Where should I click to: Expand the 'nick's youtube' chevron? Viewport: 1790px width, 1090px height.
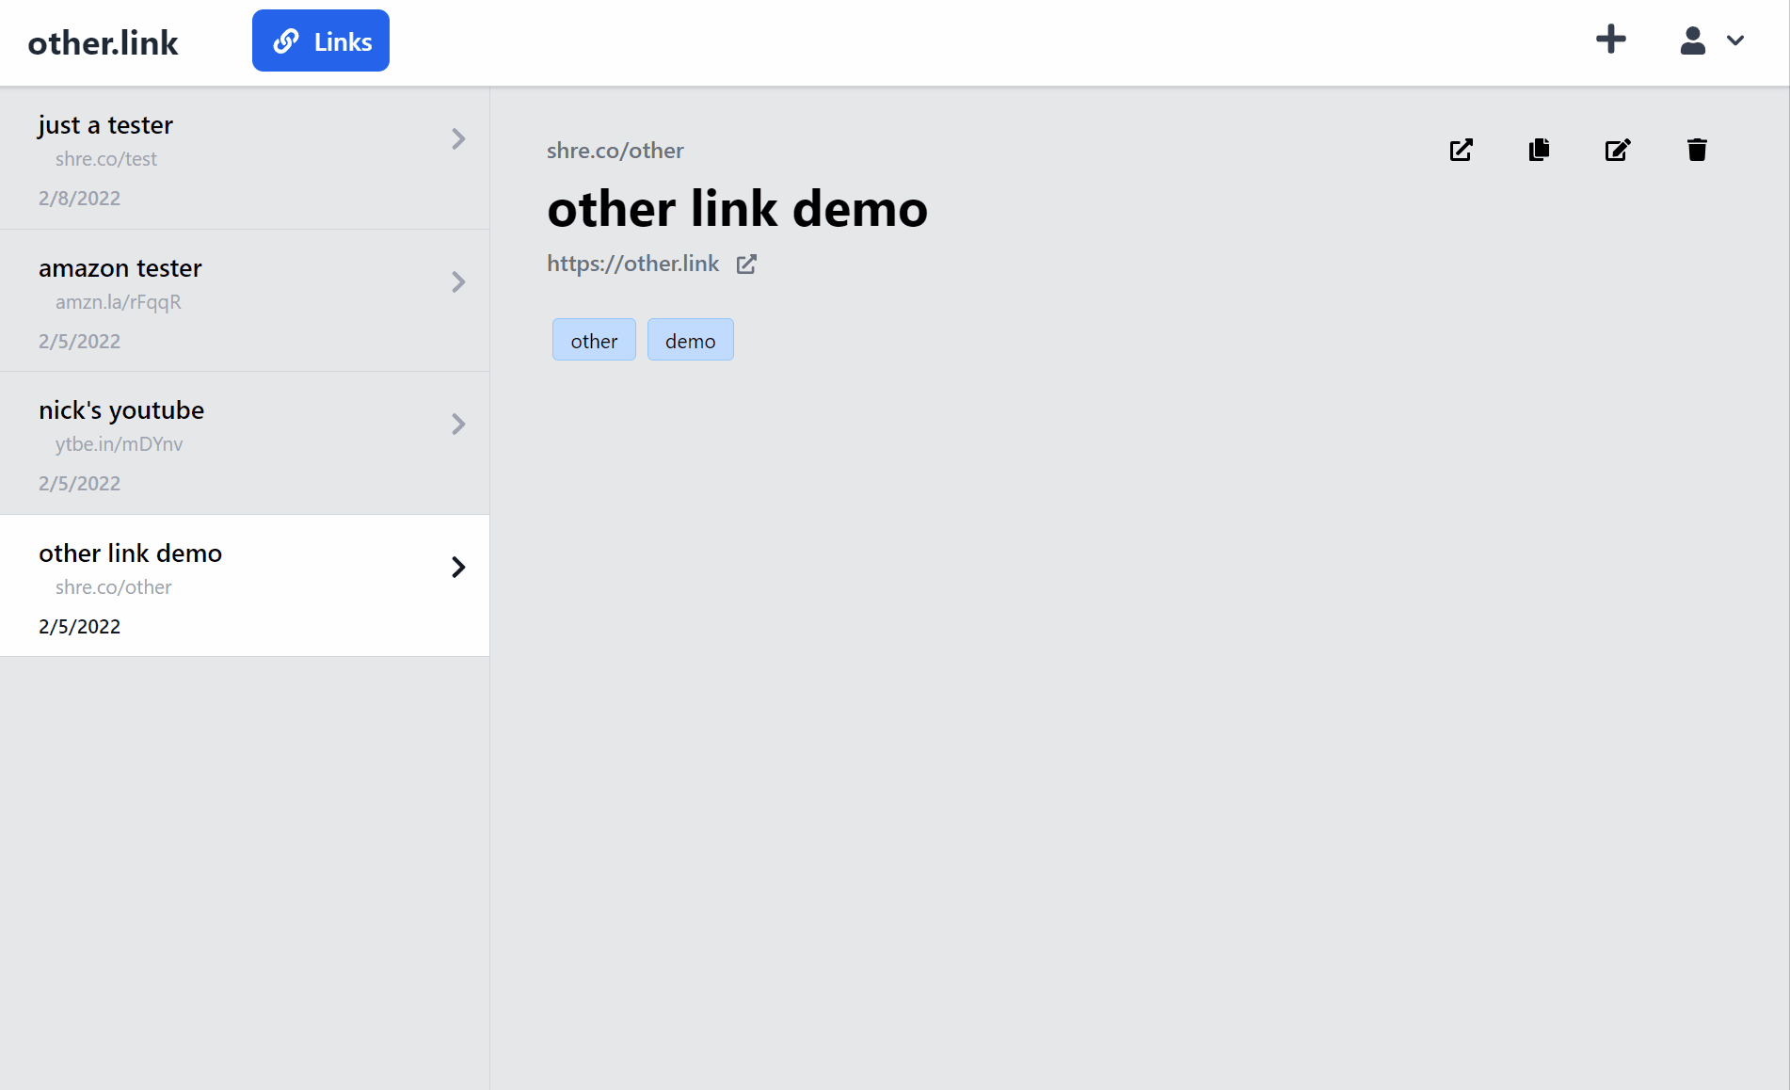point(458,425)
